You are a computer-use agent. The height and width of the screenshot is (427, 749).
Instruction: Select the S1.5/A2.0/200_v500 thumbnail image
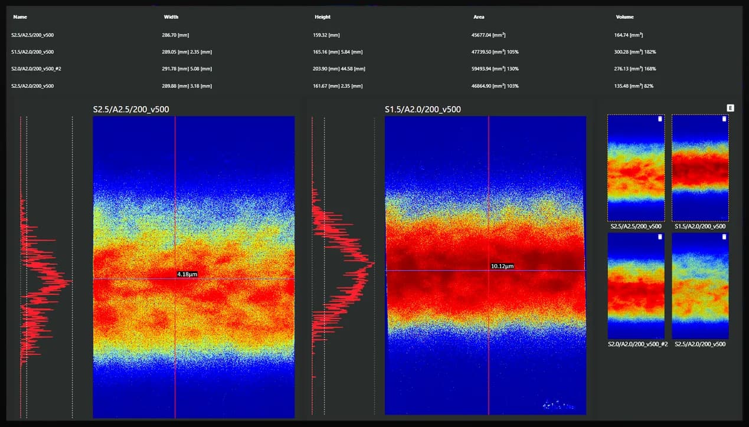point(700,168)
